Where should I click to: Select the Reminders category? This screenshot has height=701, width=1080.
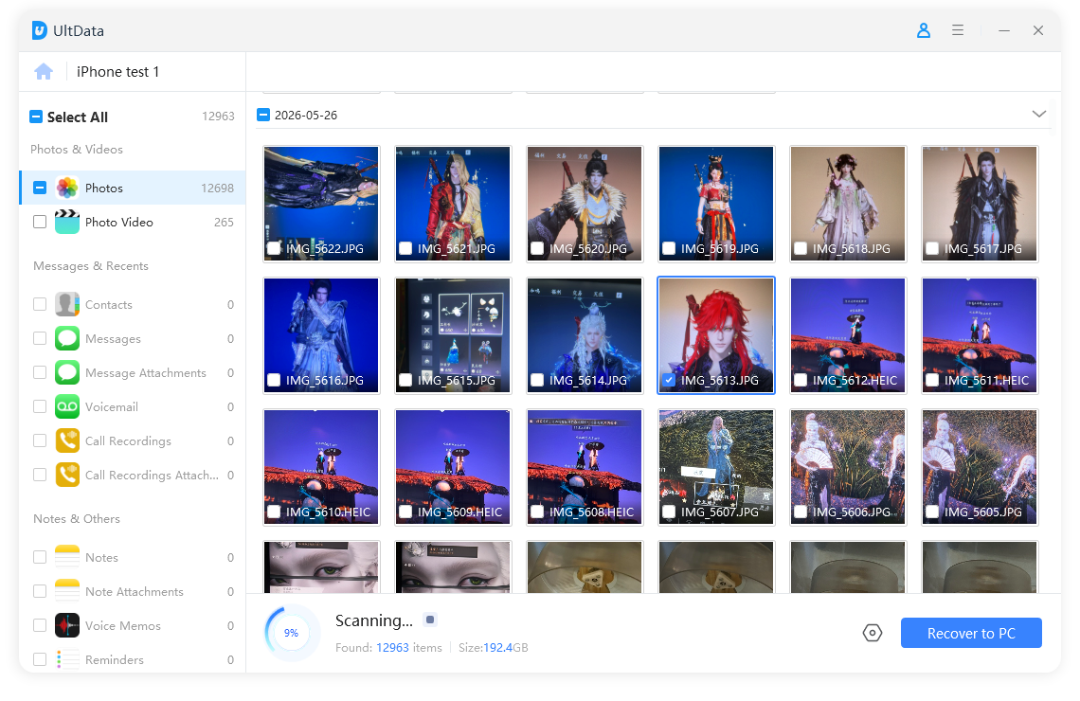click(133, 659)
